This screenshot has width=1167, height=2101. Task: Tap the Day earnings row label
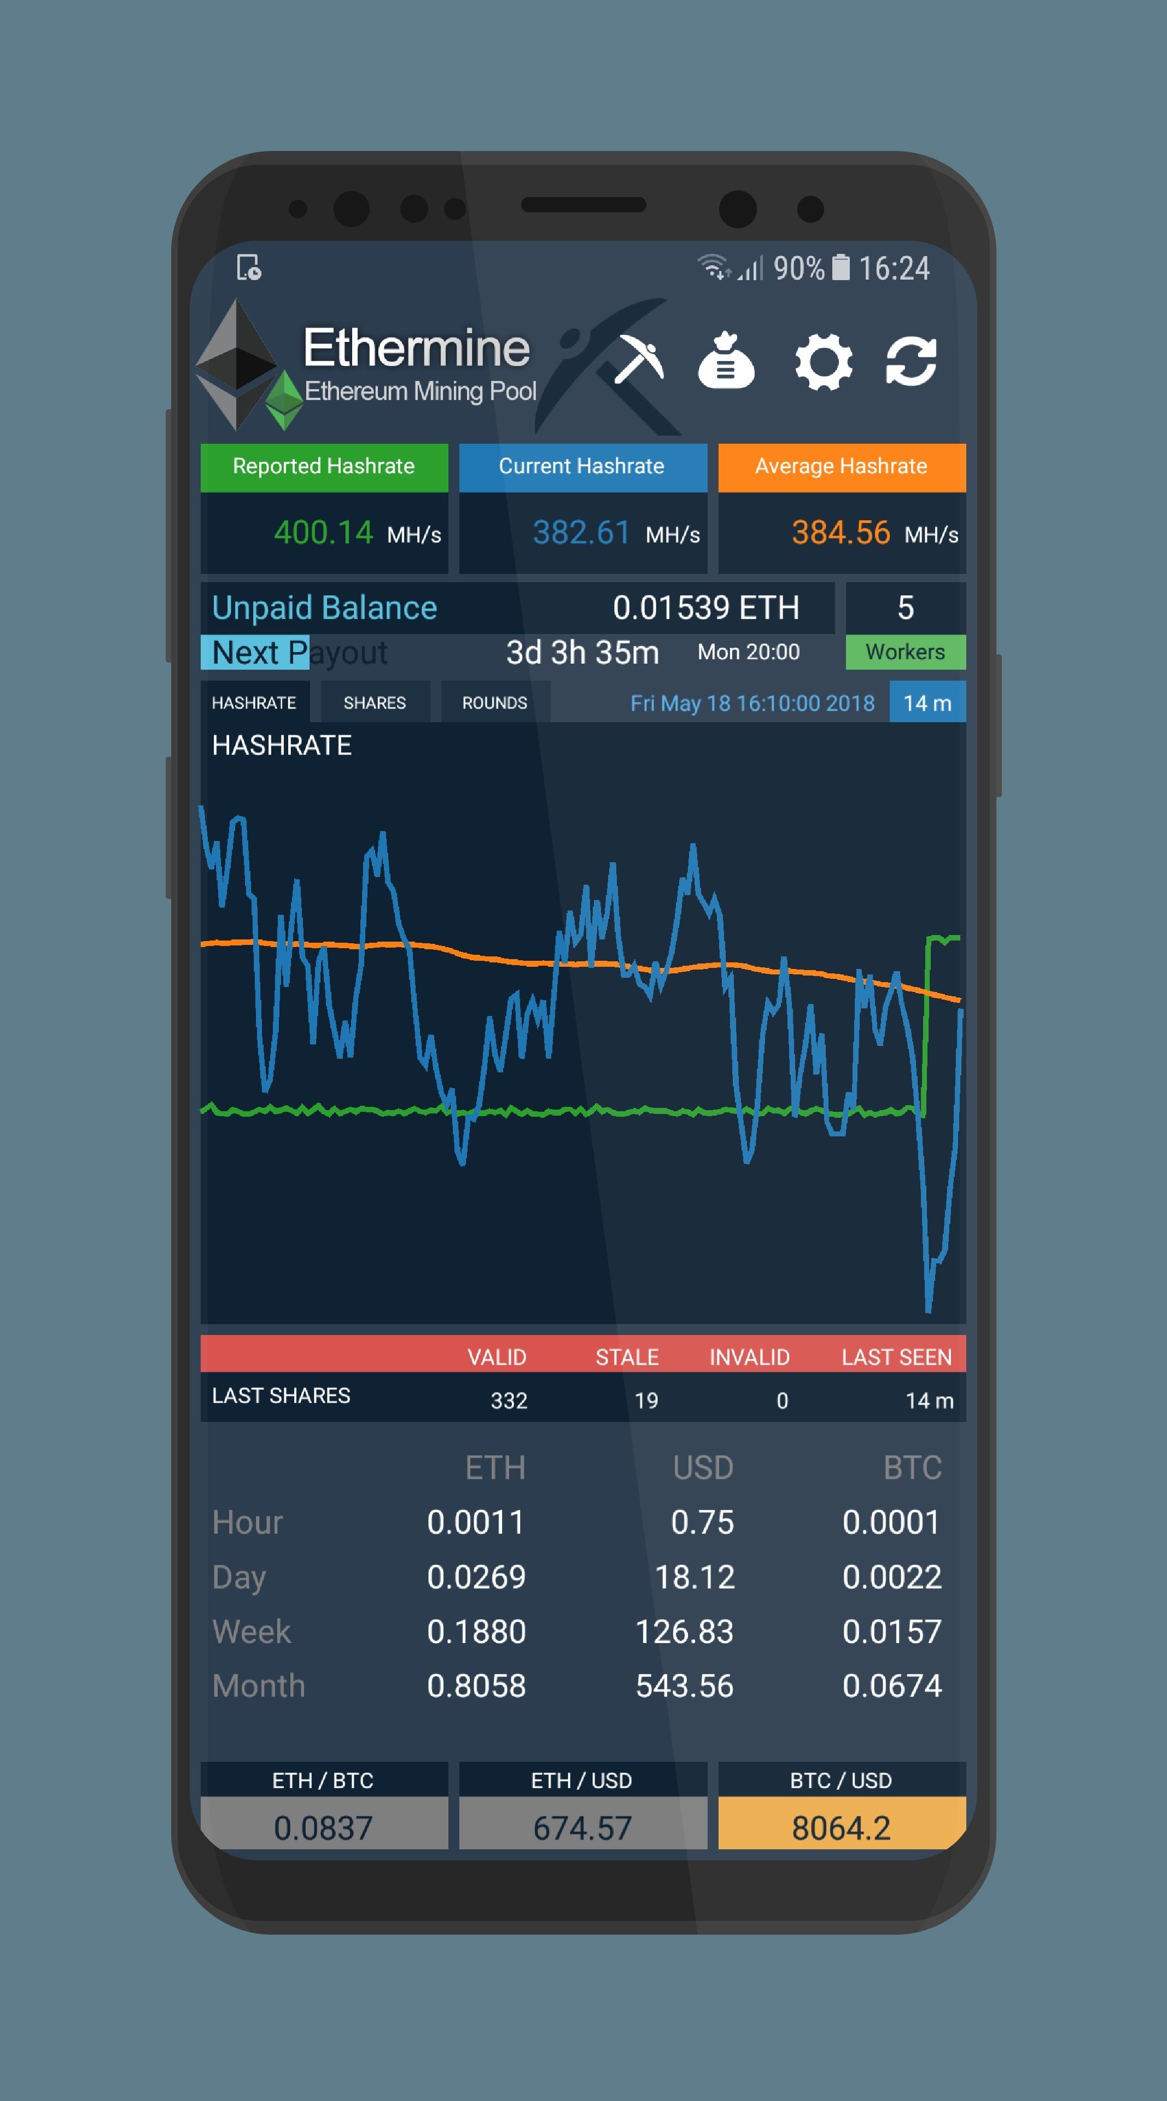239,1578
